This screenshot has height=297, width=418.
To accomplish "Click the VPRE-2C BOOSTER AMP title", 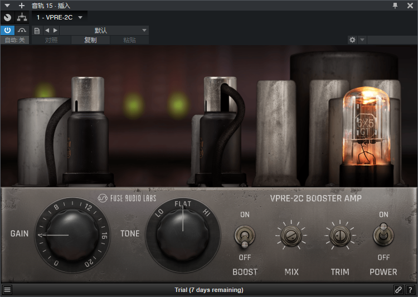I will 316,198.
